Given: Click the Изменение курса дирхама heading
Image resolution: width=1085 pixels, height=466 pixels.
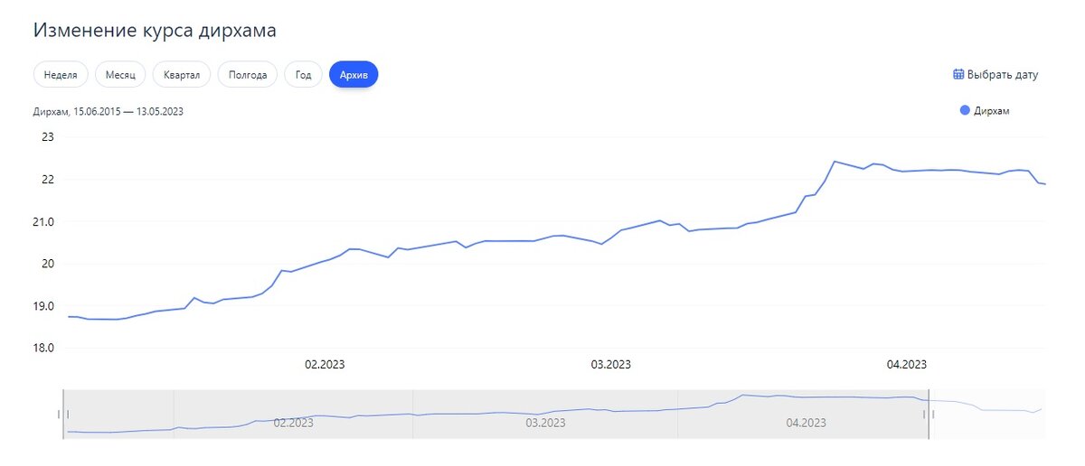Looking at the screenshot, I should (155, 31).
